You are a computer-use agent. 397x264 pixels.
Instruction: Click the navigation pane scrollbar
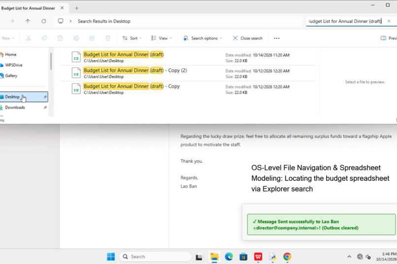(51, 61)
